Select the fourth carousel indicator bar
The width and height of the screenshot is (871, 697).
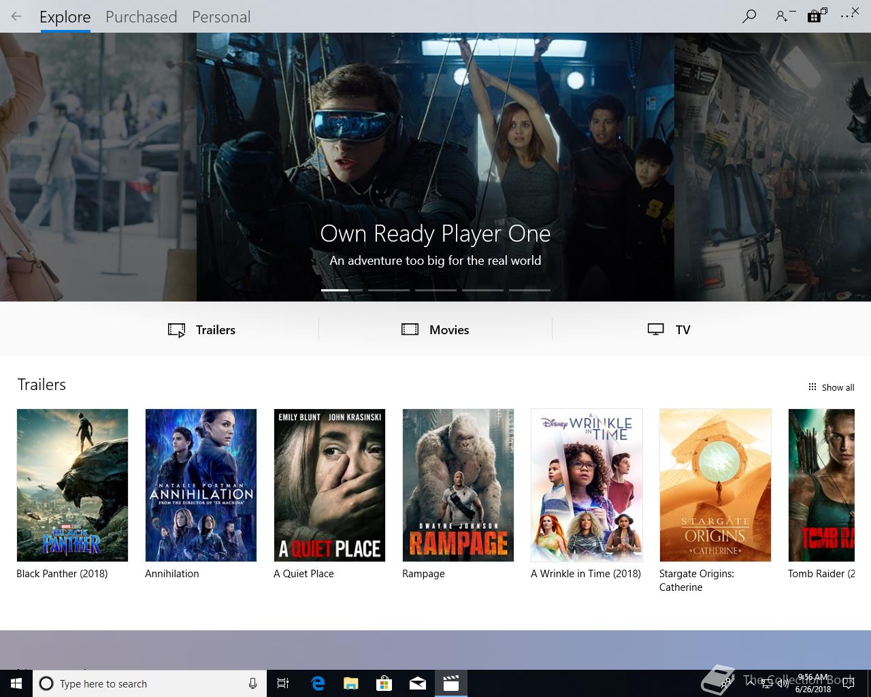tap(482, 290)
